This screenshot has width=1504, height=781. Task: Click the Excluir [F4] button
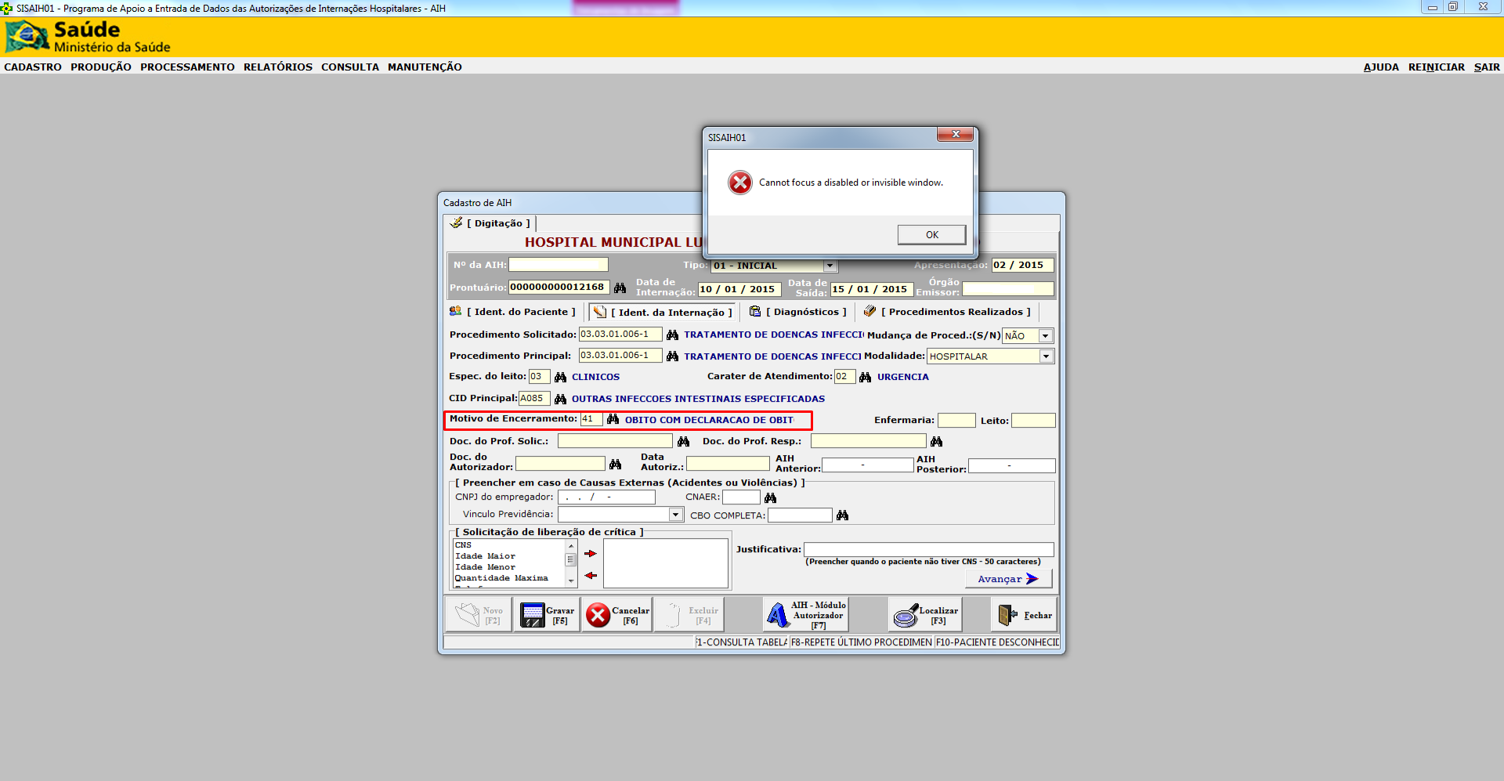[x=688, y=615]
